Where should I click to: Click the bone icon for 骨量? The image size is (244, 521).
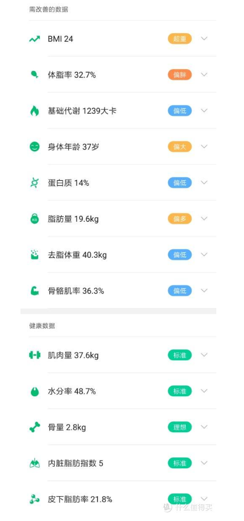click(x=34, y=427)
